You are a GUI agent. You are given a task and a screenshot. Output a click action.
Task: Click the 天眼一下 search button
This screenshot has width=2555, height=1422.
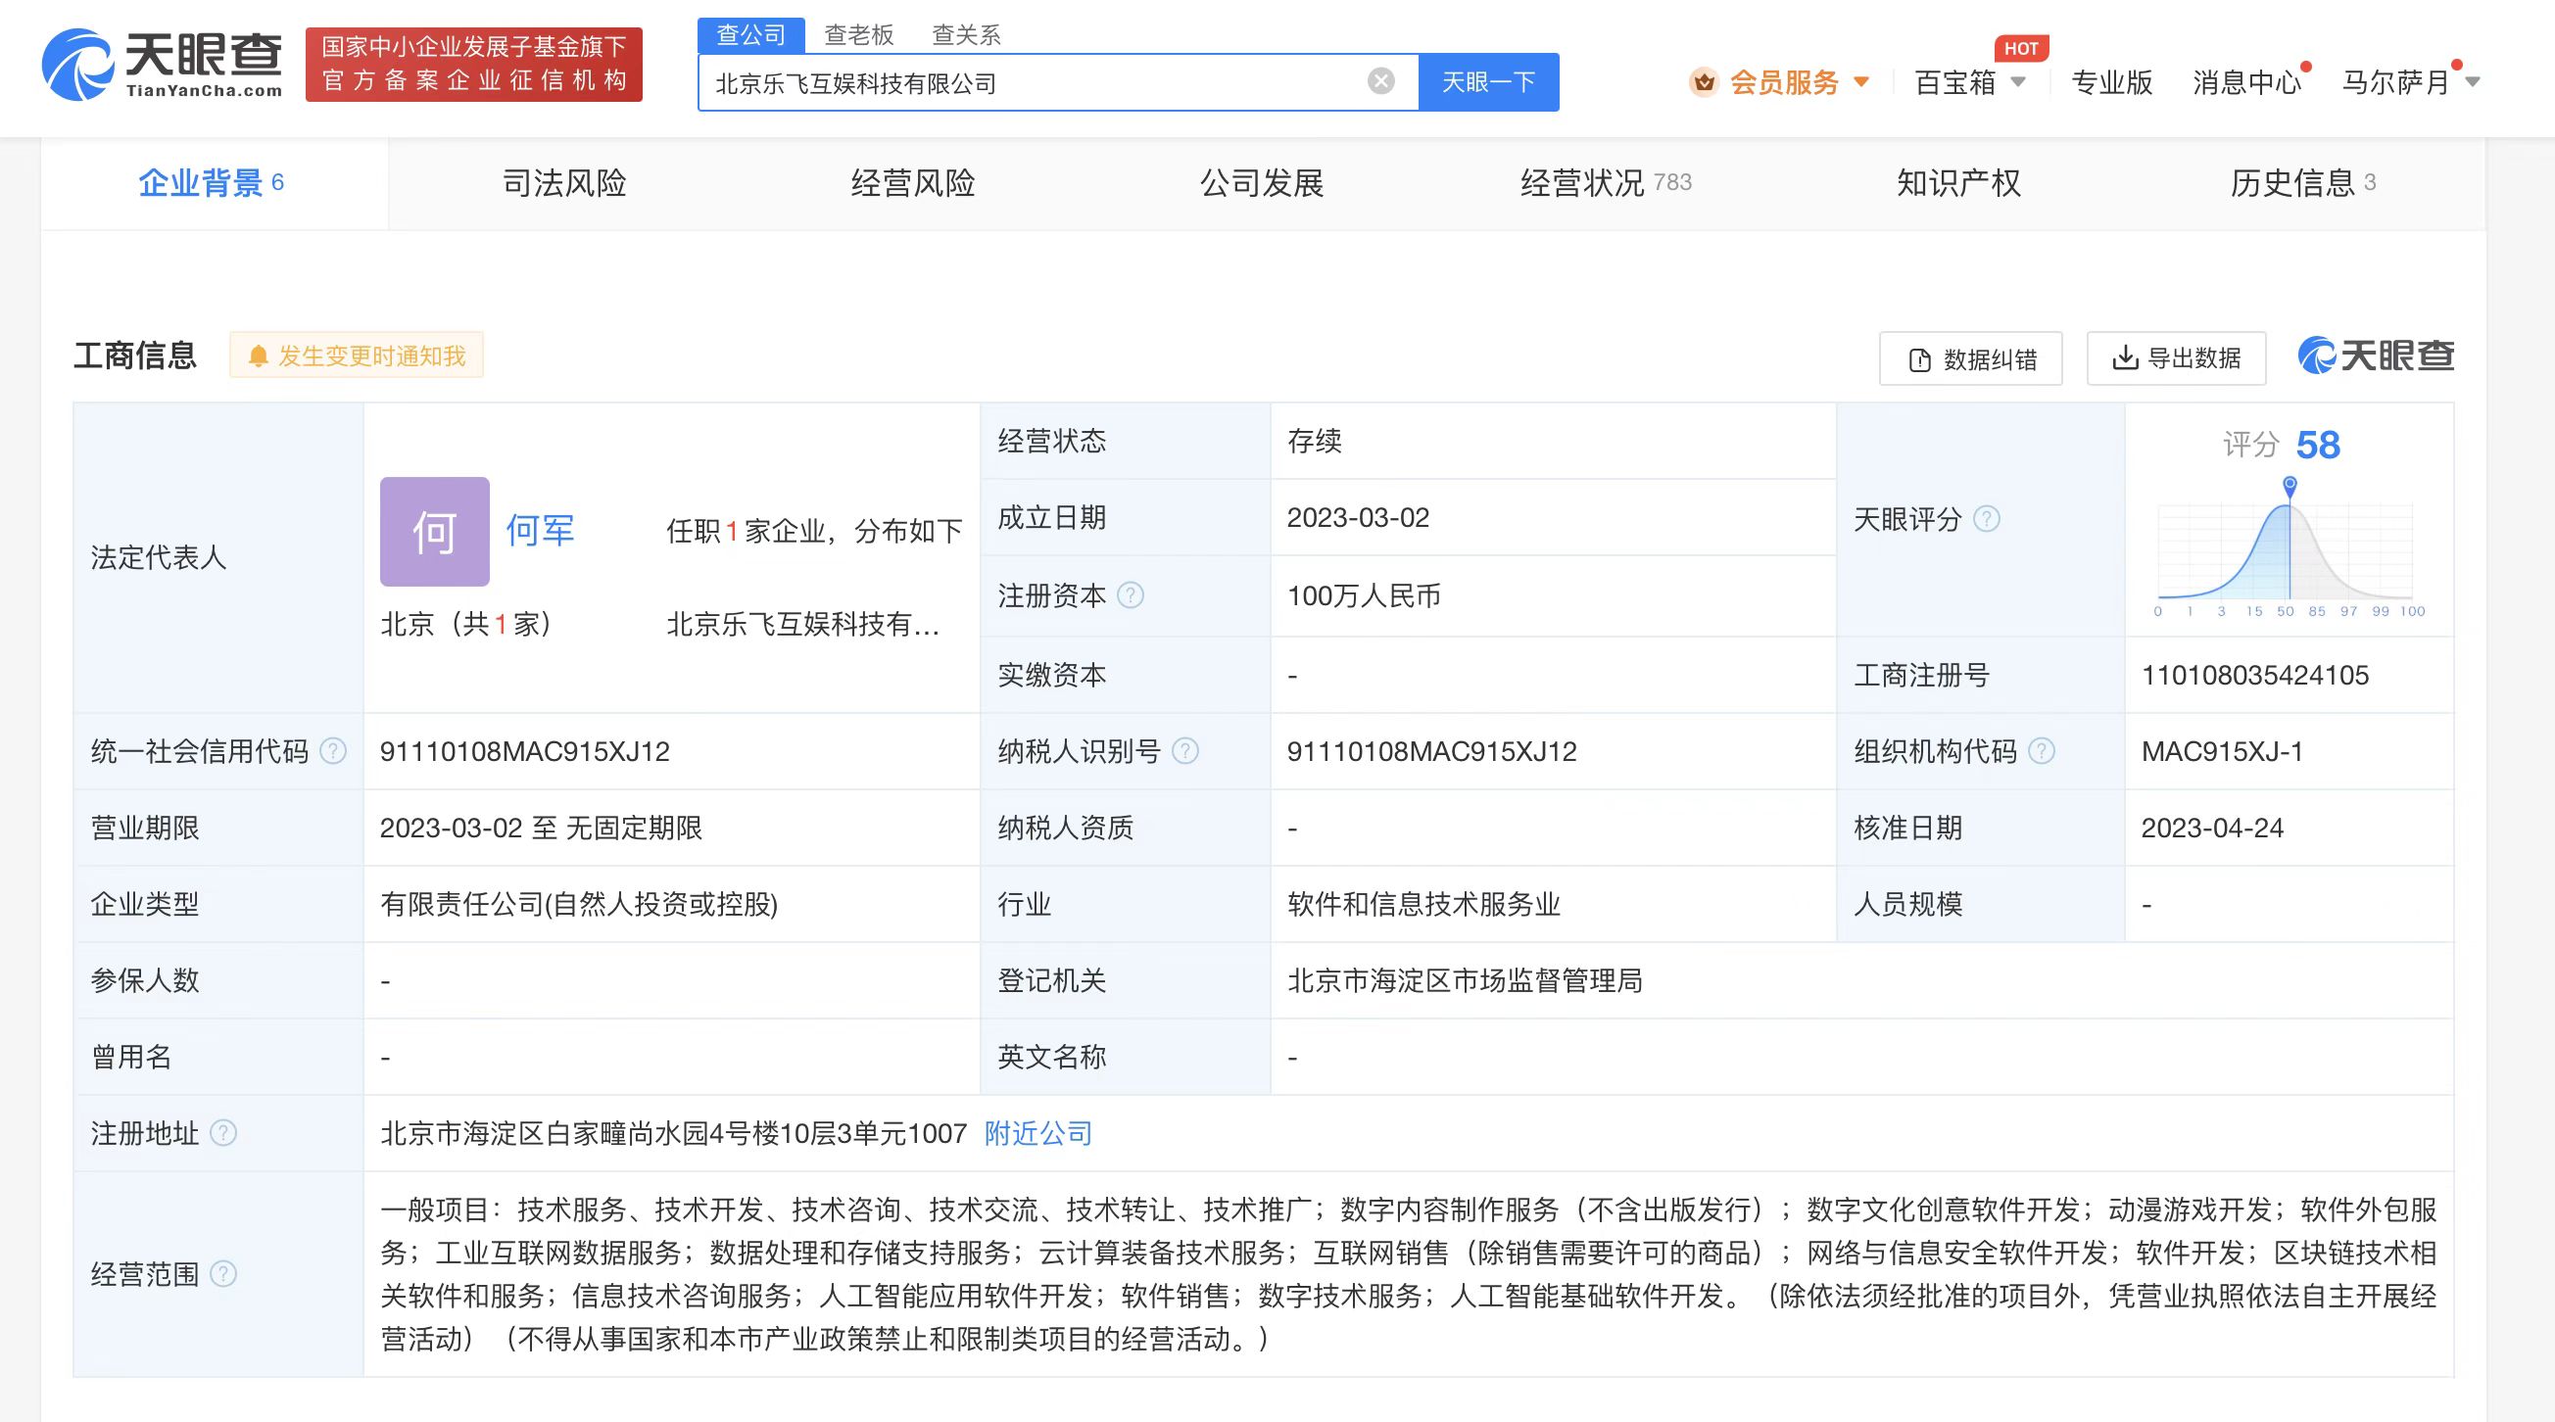(1489, 82)
